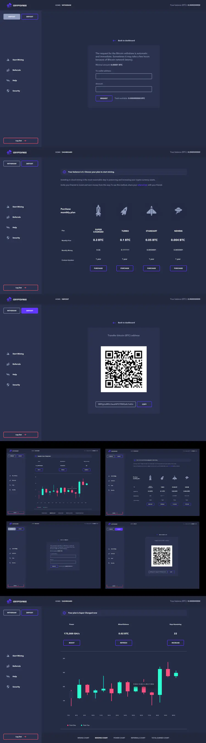Open the candlestick chart dashboard thumbnail

coord(54,482)
